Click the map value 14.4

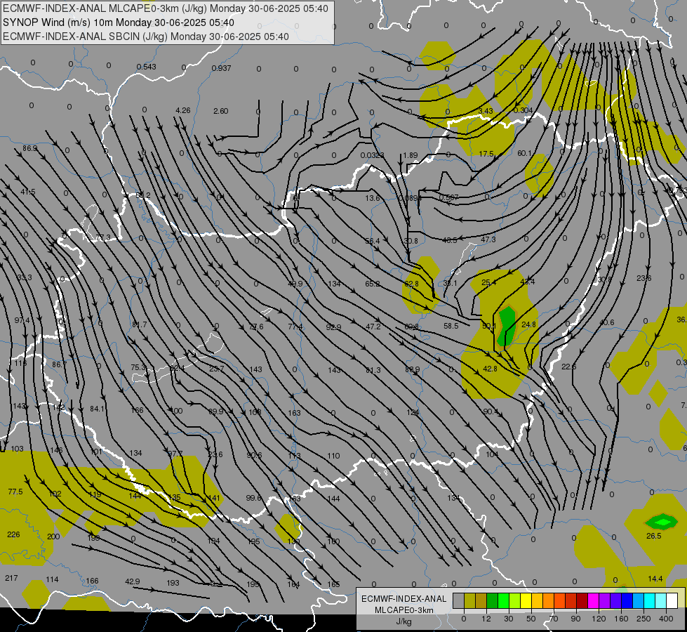click(x=655, y=579)
